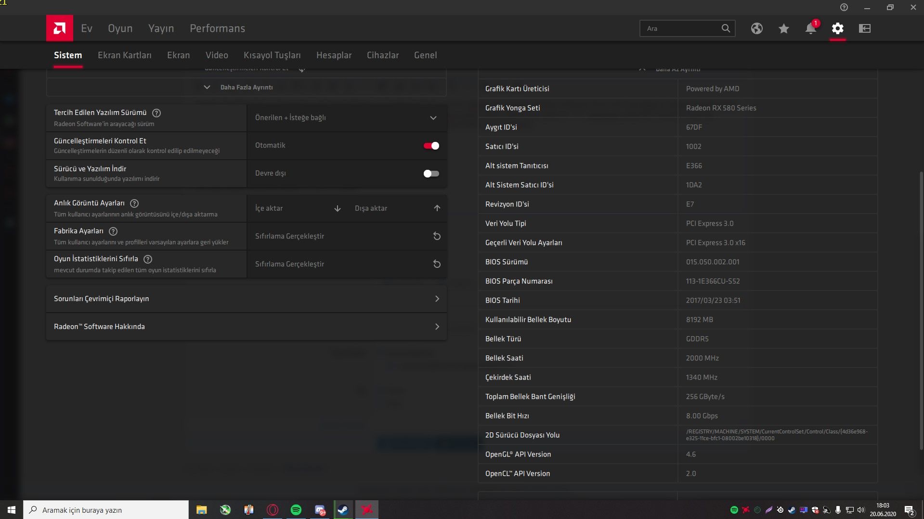Collapse details via Daha Az Ayrıntı
Viewport: 924px width, 519px height.
677,69
